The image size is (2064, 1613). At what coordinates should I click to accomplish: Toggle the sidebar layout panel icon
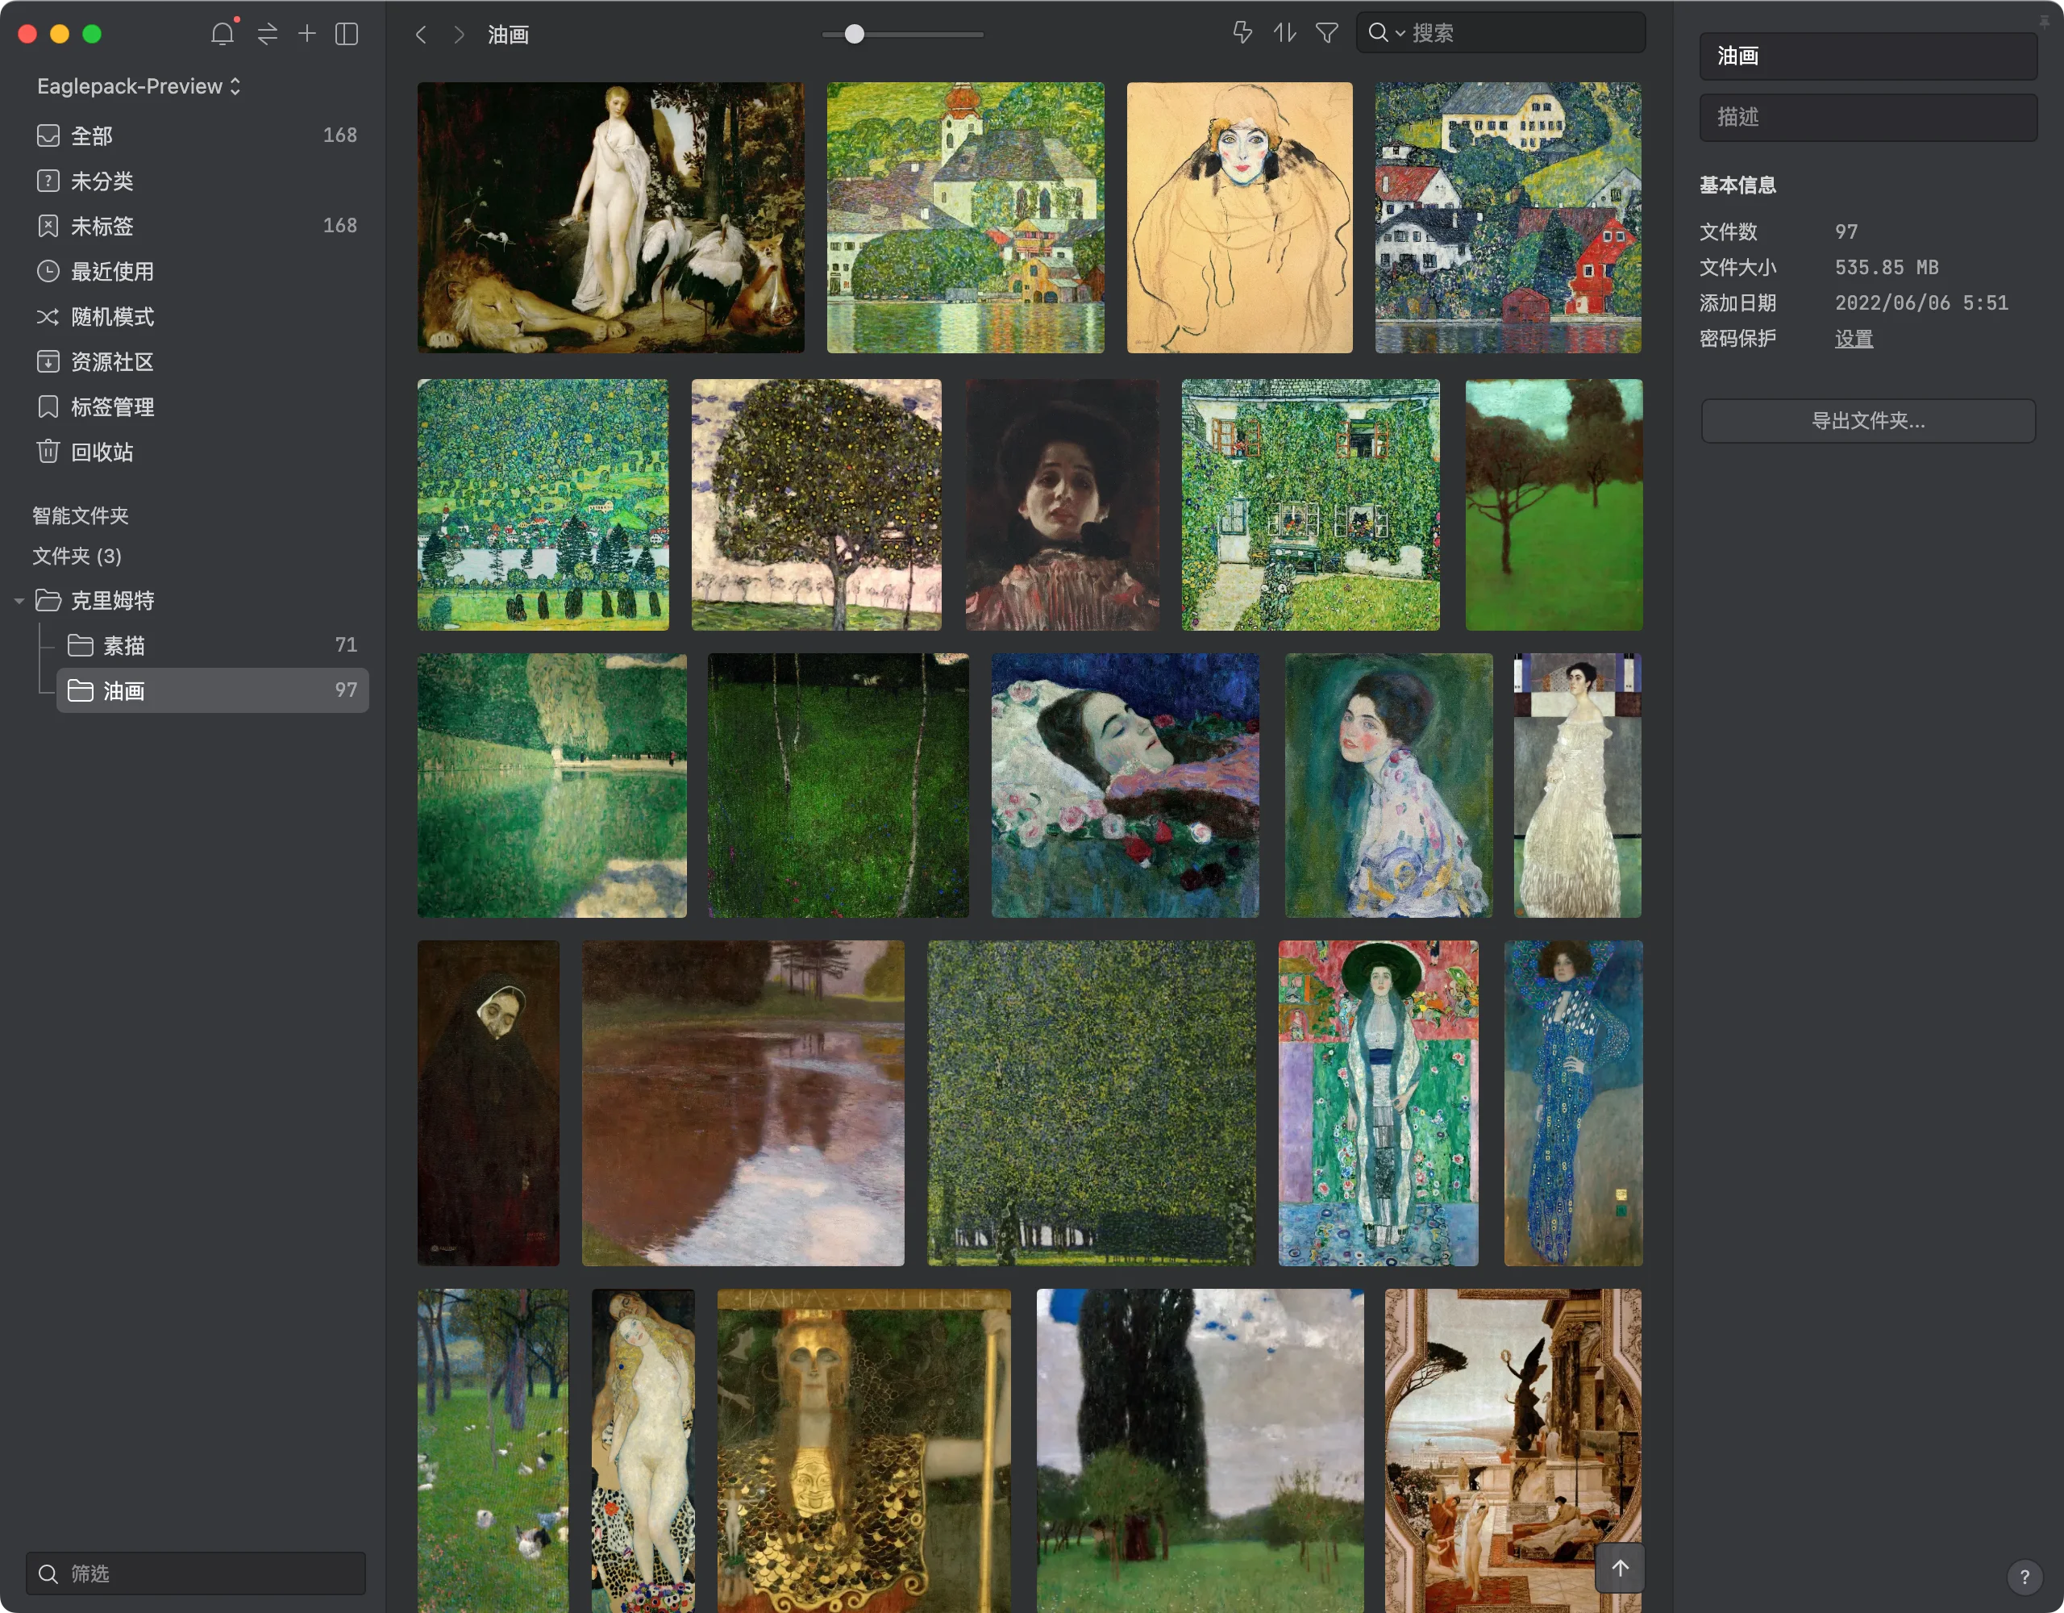click(x=347, y=34)
